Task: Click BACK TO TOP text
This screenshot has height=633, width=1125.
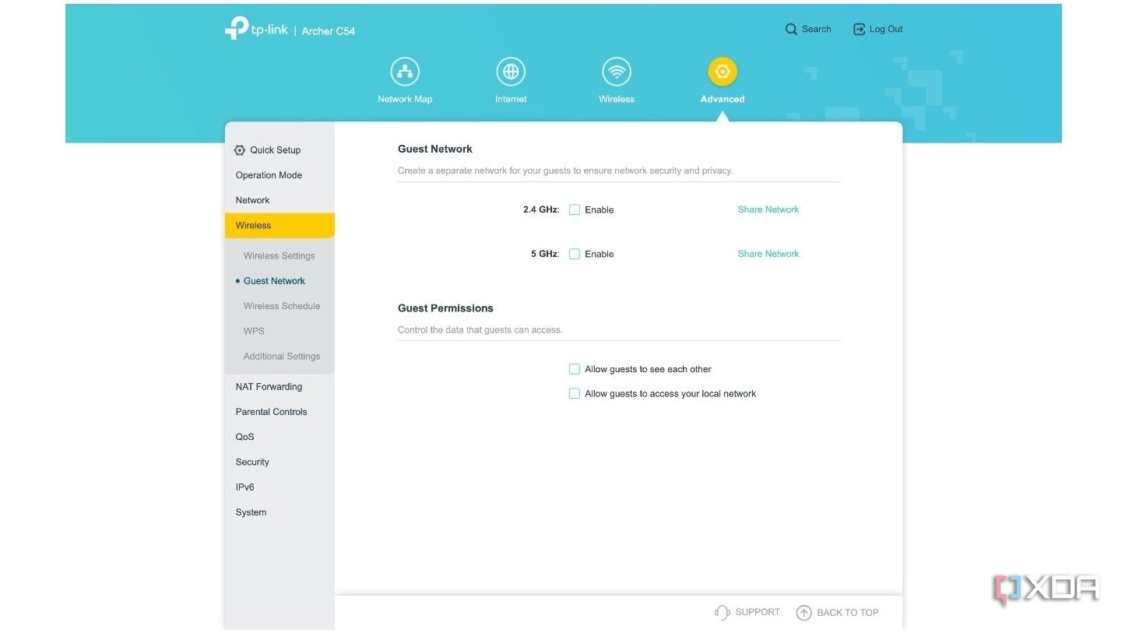Action: 848,613
